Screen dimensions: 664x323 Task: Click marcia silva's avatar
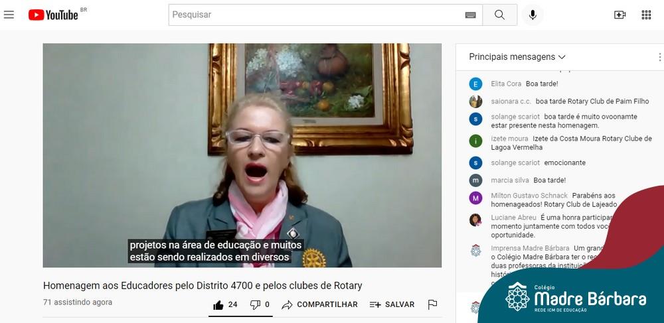pyautogui.click(x=475, y=180)
